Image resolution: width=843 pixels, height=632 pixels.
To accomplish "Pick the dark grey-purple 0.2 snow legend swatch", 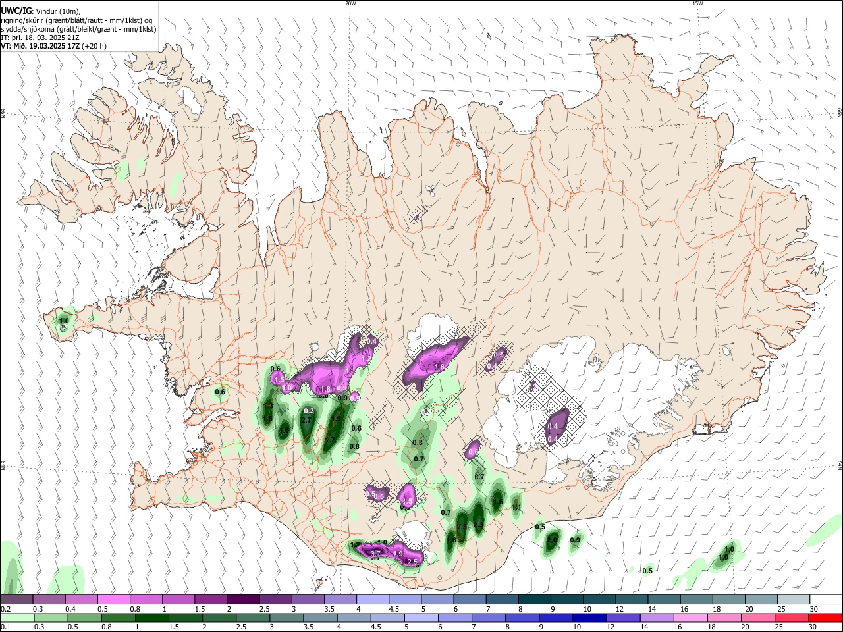I will point(16,599).
